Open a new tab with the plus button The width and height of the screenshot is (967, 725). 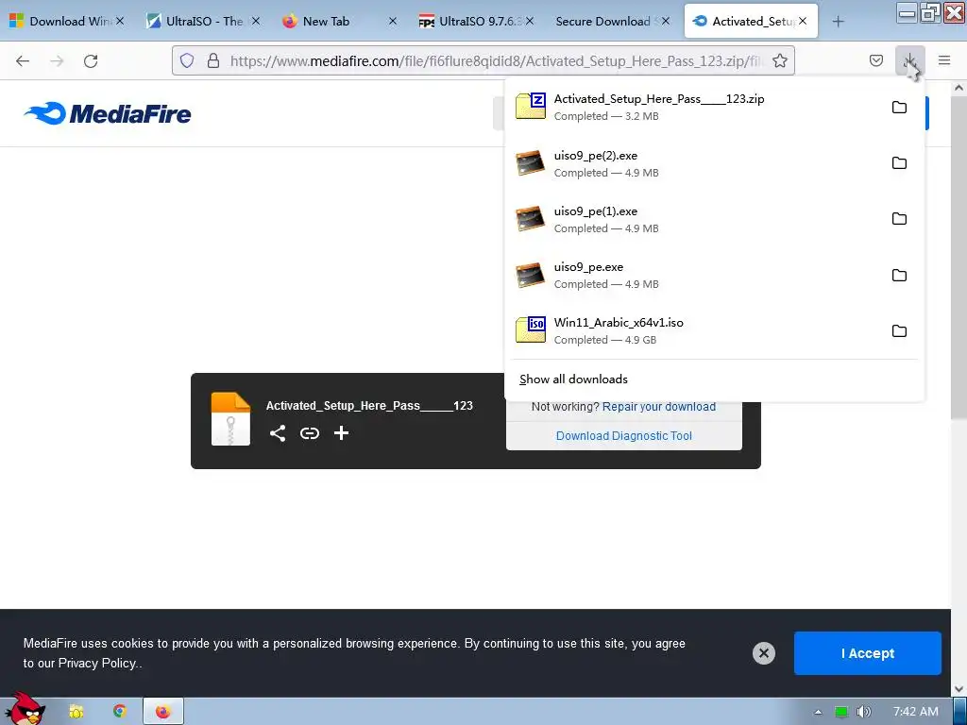point(838,22)
